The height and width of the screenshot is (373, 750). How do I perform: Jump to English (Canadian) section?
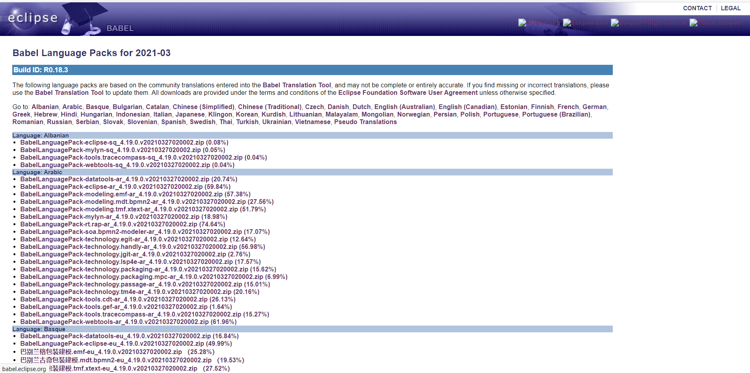[x=468, y=107]
